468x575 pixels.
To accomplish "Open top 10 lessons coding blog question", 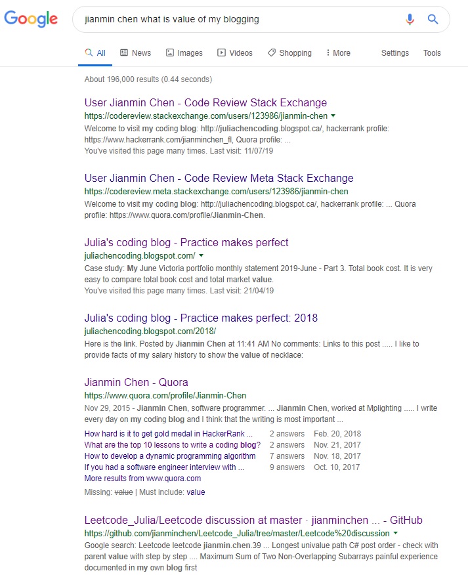I will tap(173, 445).
